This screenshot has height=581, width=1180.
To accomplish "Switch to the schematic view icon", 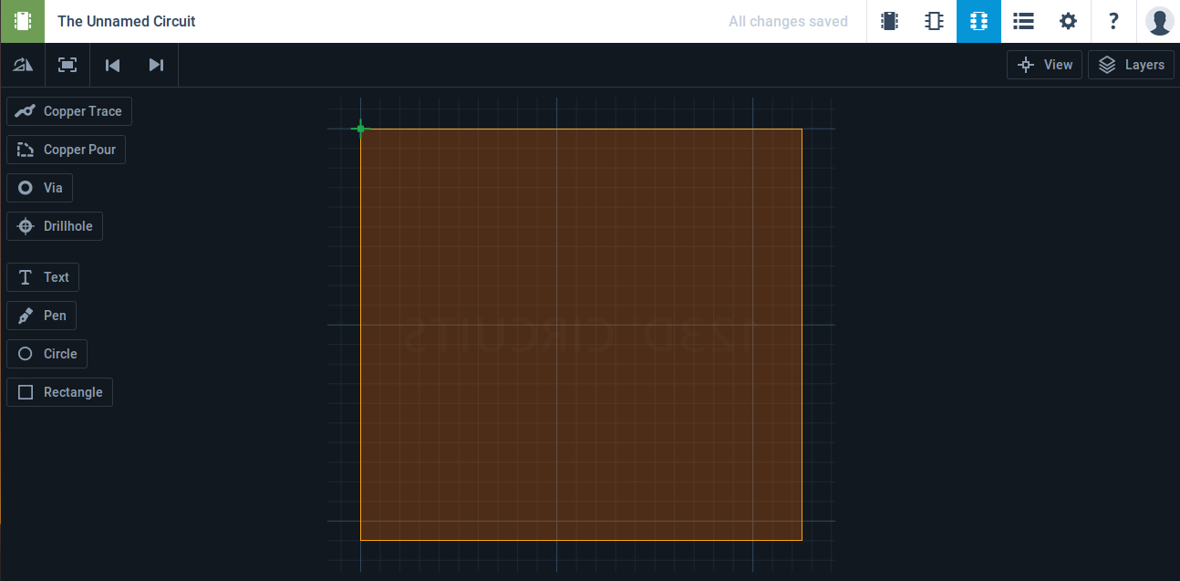I will pyautogui.click(x=934, y=21).
